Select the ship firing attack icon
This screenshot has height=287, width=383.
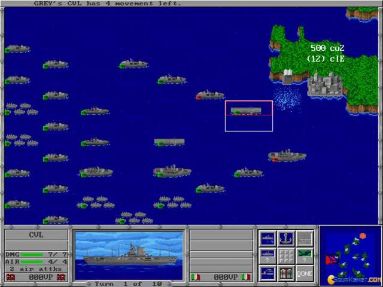[x=268, y=274]
